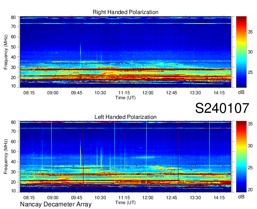This screenshot has width=257, height=209.
Task: Click 60 MHz tick on Right Handed plot
Action: [13, 37]
